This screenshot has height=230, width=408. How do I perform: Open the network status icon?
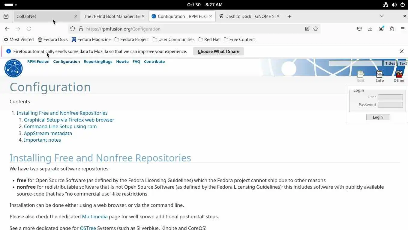pos(386,5)
